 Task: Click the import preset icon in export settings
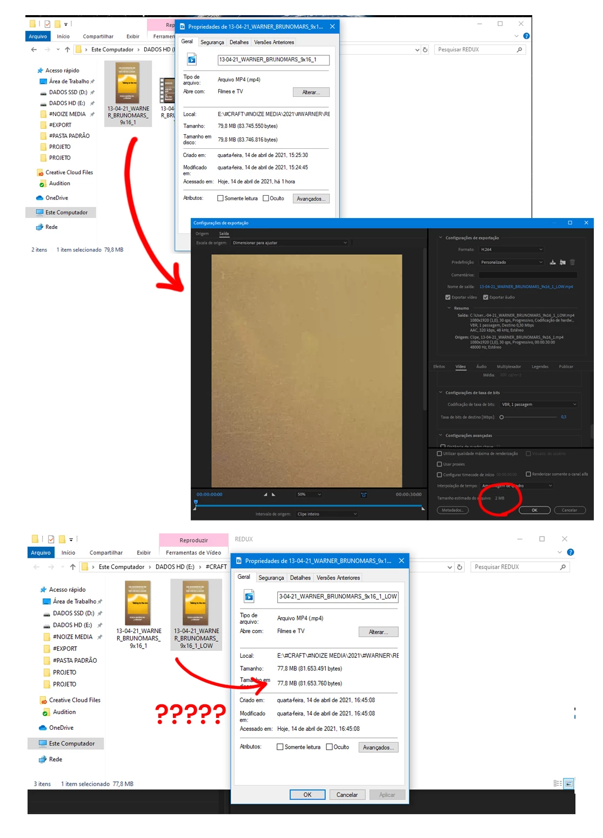pyautogui.click(x=562, y=262)
